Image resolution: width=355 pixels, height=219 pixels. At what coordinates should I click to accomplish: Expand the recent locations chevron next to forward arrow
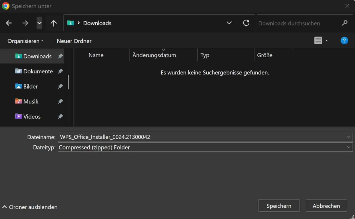tap(39, 23)
